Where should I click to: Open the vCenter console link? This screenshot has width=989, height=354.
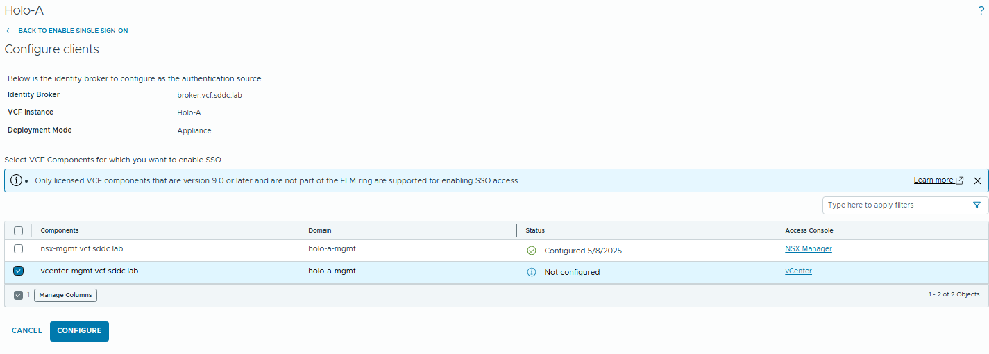(798, 271)
